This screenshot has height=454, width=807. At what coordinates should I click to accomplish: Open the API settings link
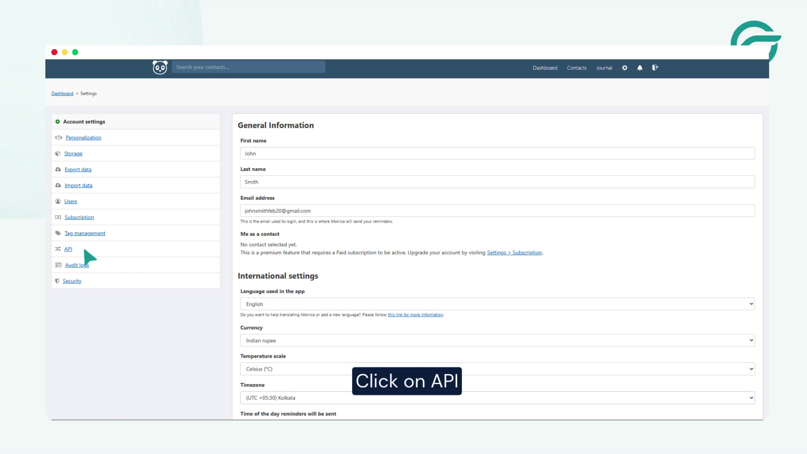[68, 249]
